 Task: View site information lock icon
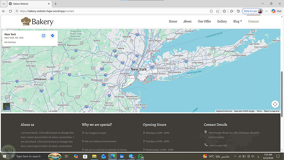click(17, 11)
